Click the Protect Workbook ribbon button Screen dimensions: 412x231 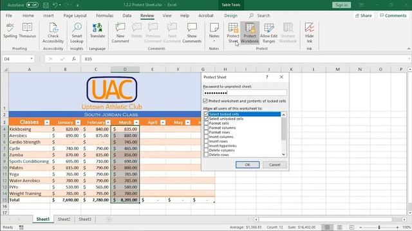coord(250,33)
